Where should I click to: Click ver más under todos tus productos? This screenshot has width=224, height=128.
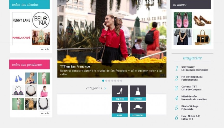pos(45,113)
